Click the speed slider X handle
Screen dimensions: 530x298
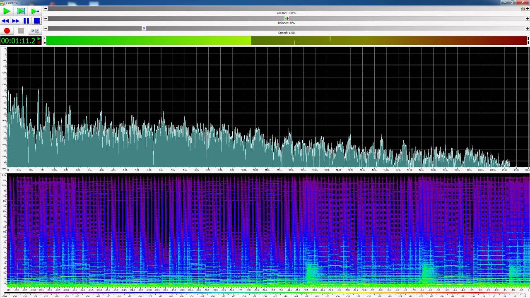[144, 28]
